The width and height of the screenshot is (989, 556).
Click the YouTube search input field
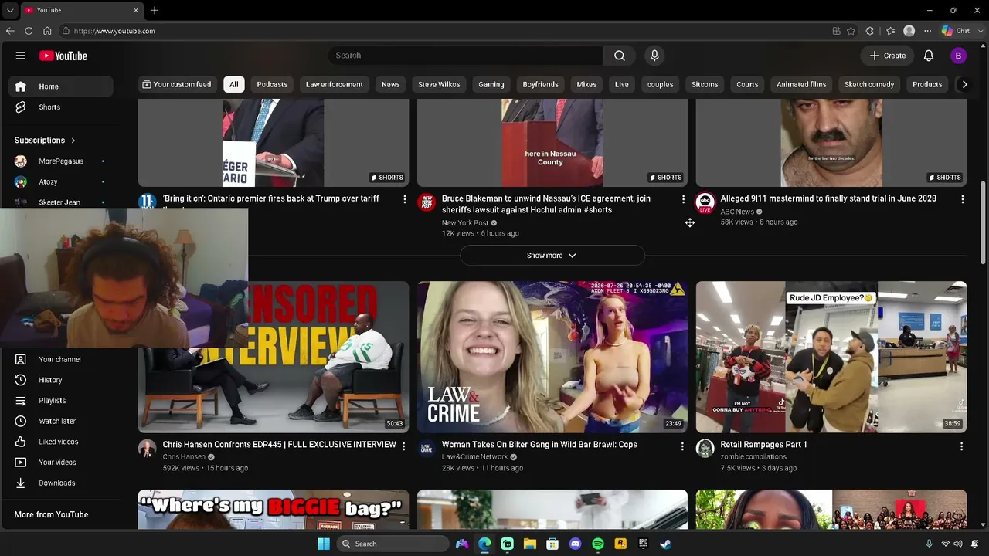467,56
